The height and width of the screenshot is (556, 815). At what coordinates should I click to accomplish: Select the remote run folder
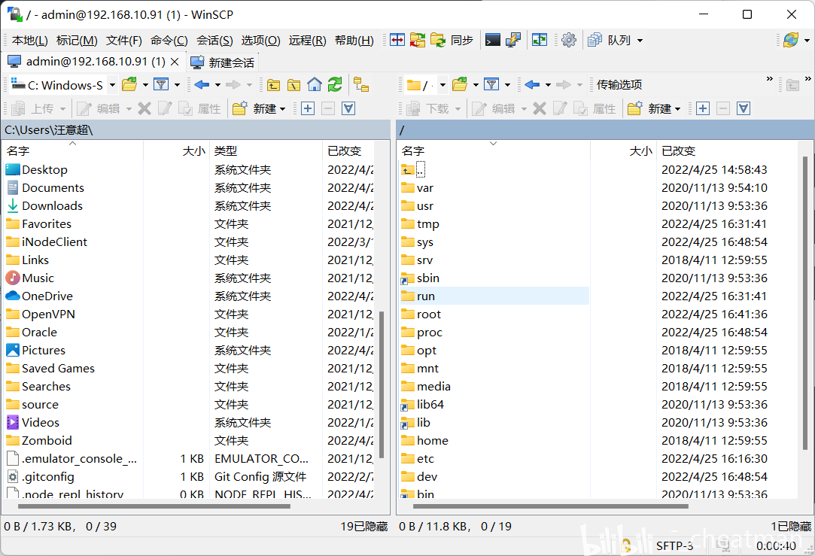point(418,296)
